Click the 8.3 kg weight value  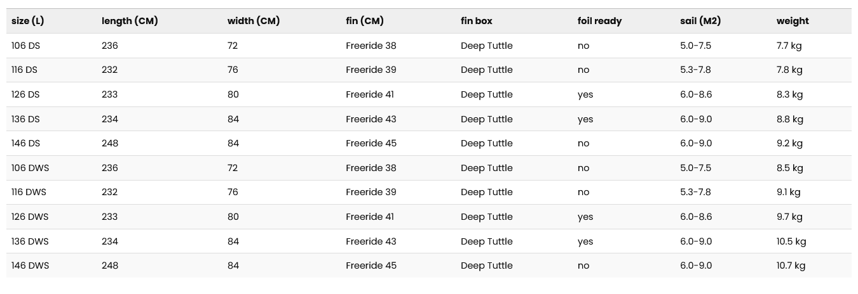789,94
